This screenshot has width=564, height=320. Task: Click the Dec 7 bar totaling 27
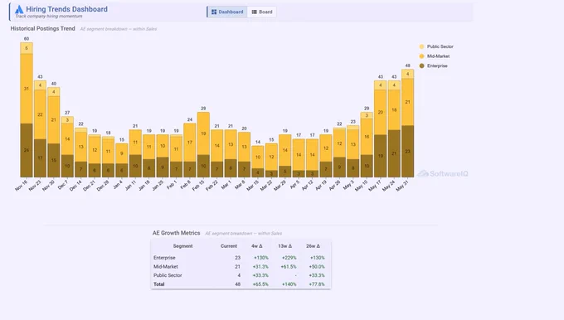coord(67,147)
